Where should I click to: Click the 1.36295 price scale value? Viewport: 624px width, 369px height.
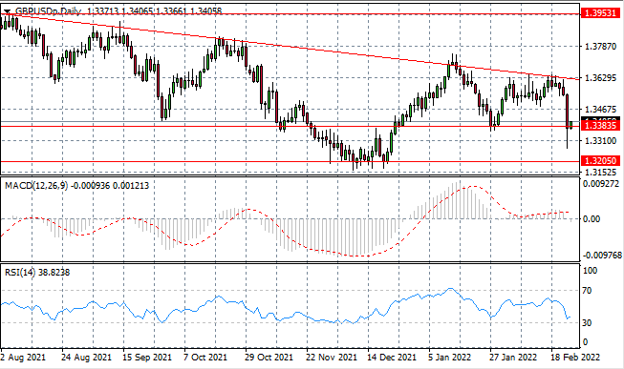tap(600, 77)
